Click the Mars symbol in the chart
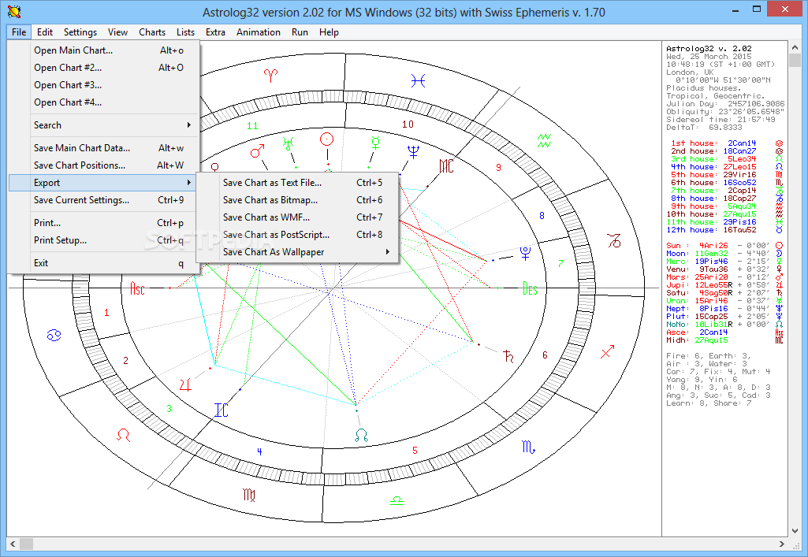The height and width of the screenshot is (557, 808). (x=257, y=150)
